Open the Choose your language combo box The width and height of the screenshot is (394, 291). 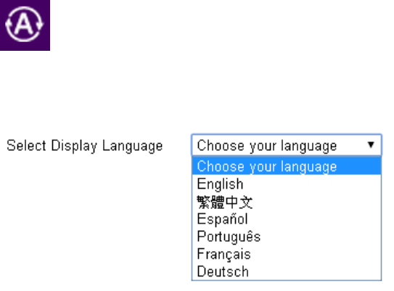(x=287, y=145)
